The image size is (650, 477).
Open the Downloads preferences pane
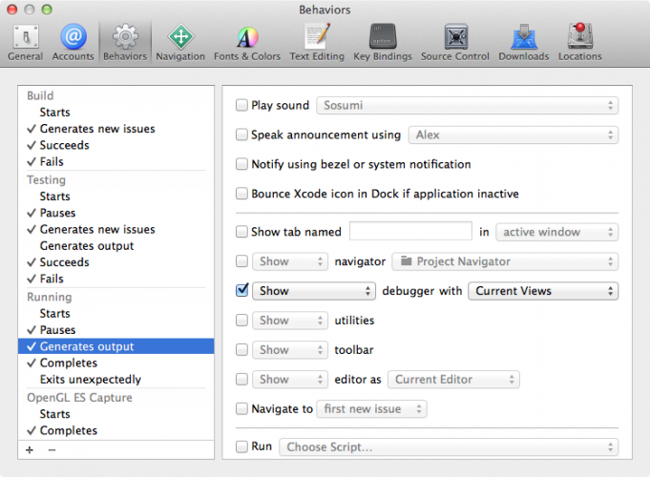tap(524, 42)
